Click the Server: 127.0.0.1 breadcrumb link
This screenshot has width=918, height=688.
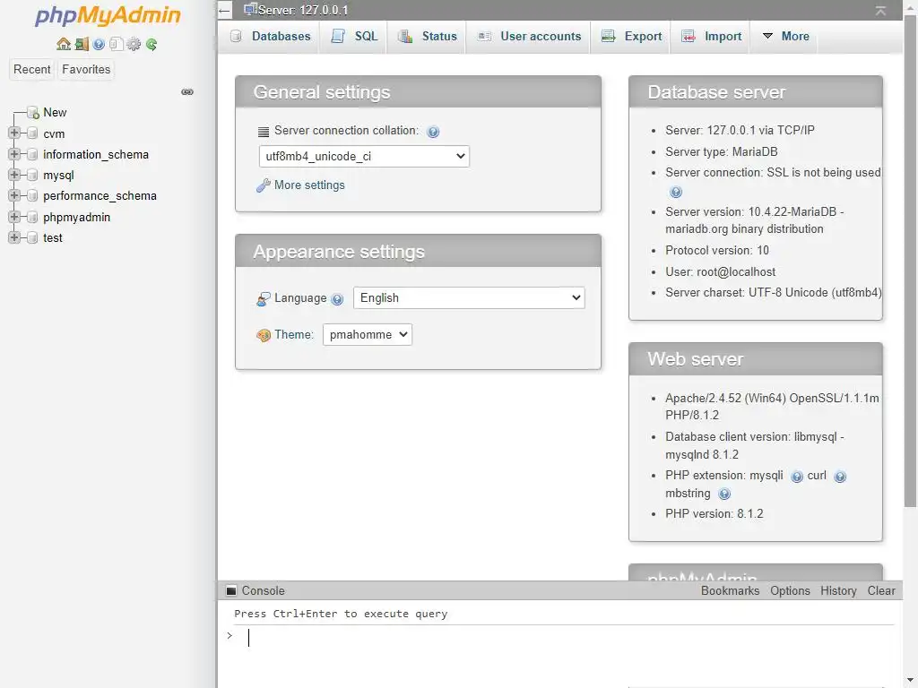tap(303, 10)
